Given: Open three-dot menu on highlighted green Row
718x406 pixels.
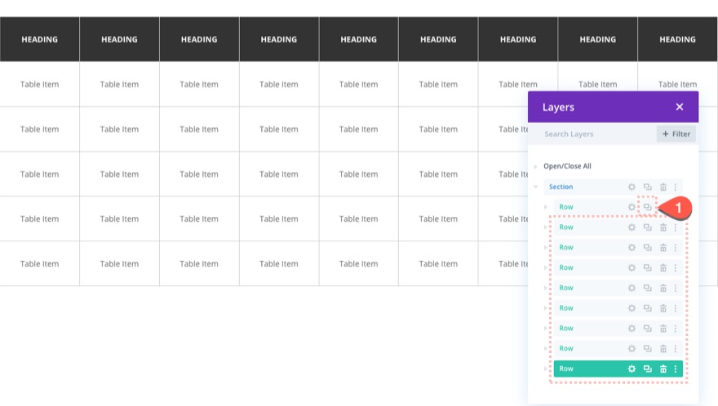Looking at the screenshot, I should (x=676, y=369).
